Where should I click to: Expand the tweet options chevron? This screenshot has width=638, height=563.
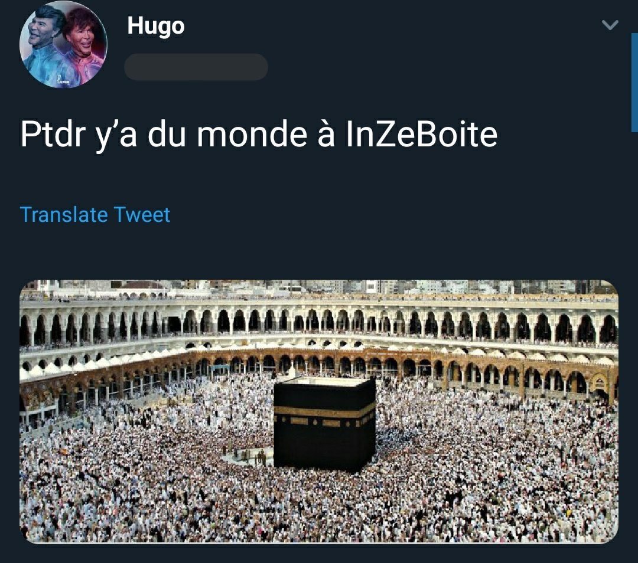610,25
